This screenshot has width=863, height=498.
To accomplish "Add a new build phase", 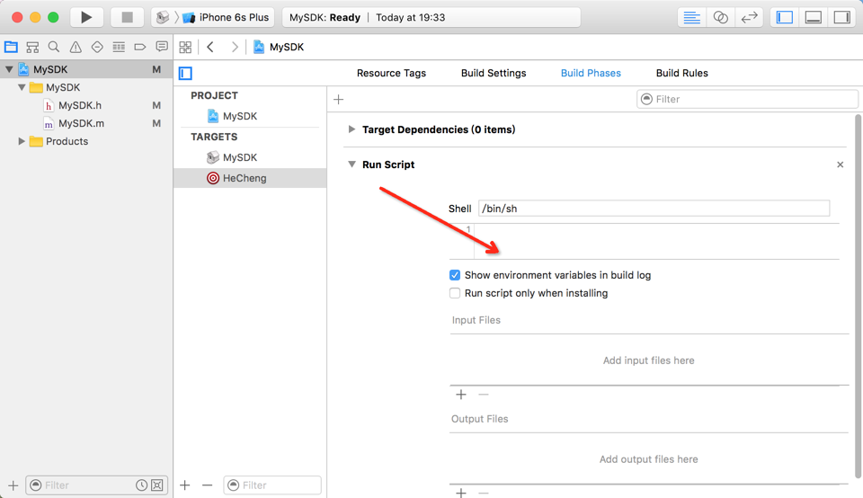I will (339, 100).
